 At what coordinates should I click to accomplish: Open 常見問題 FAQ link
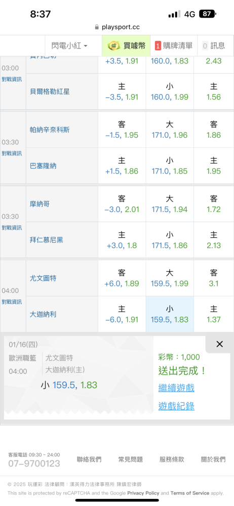tap(131, 459)
